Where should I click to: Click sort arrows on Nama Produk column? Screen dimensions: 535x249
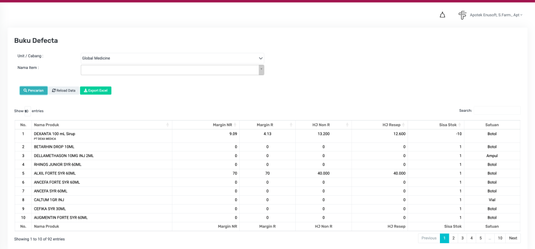[x=167, y=125]
